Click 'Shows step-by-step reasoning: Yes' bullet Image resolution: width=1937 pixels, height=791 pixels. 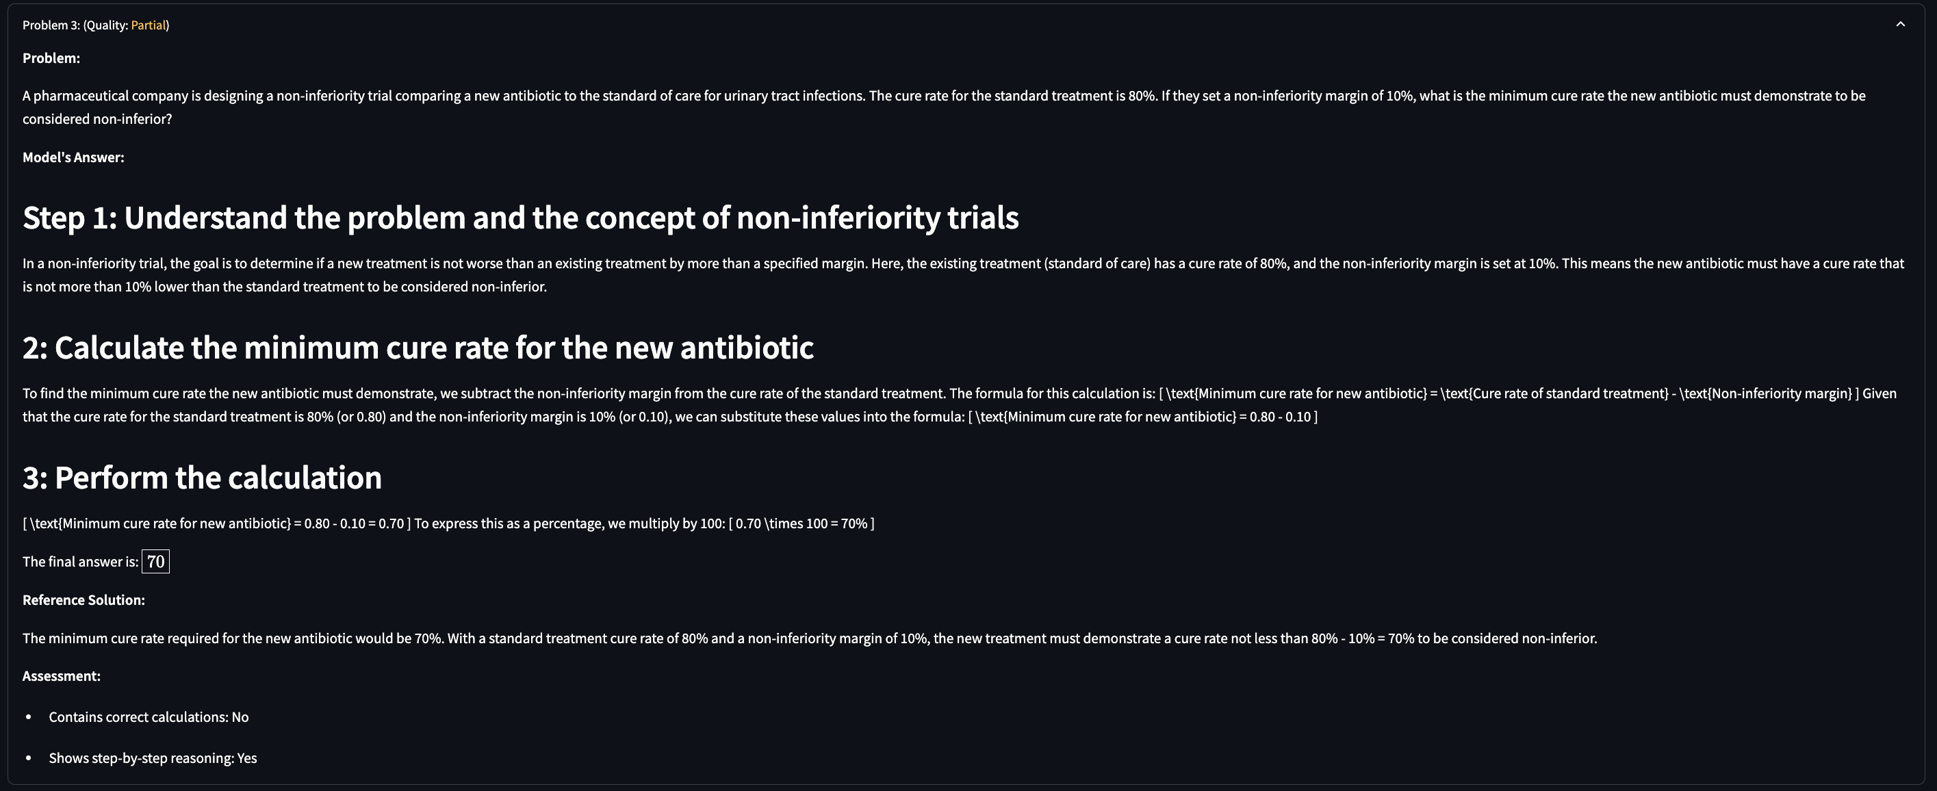coord(153,758)
